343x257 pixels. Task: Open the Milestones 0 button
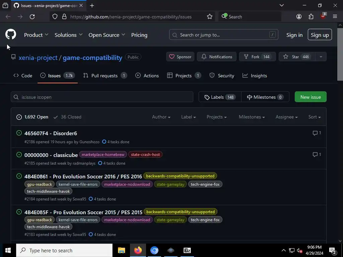[x=265, y=97]
